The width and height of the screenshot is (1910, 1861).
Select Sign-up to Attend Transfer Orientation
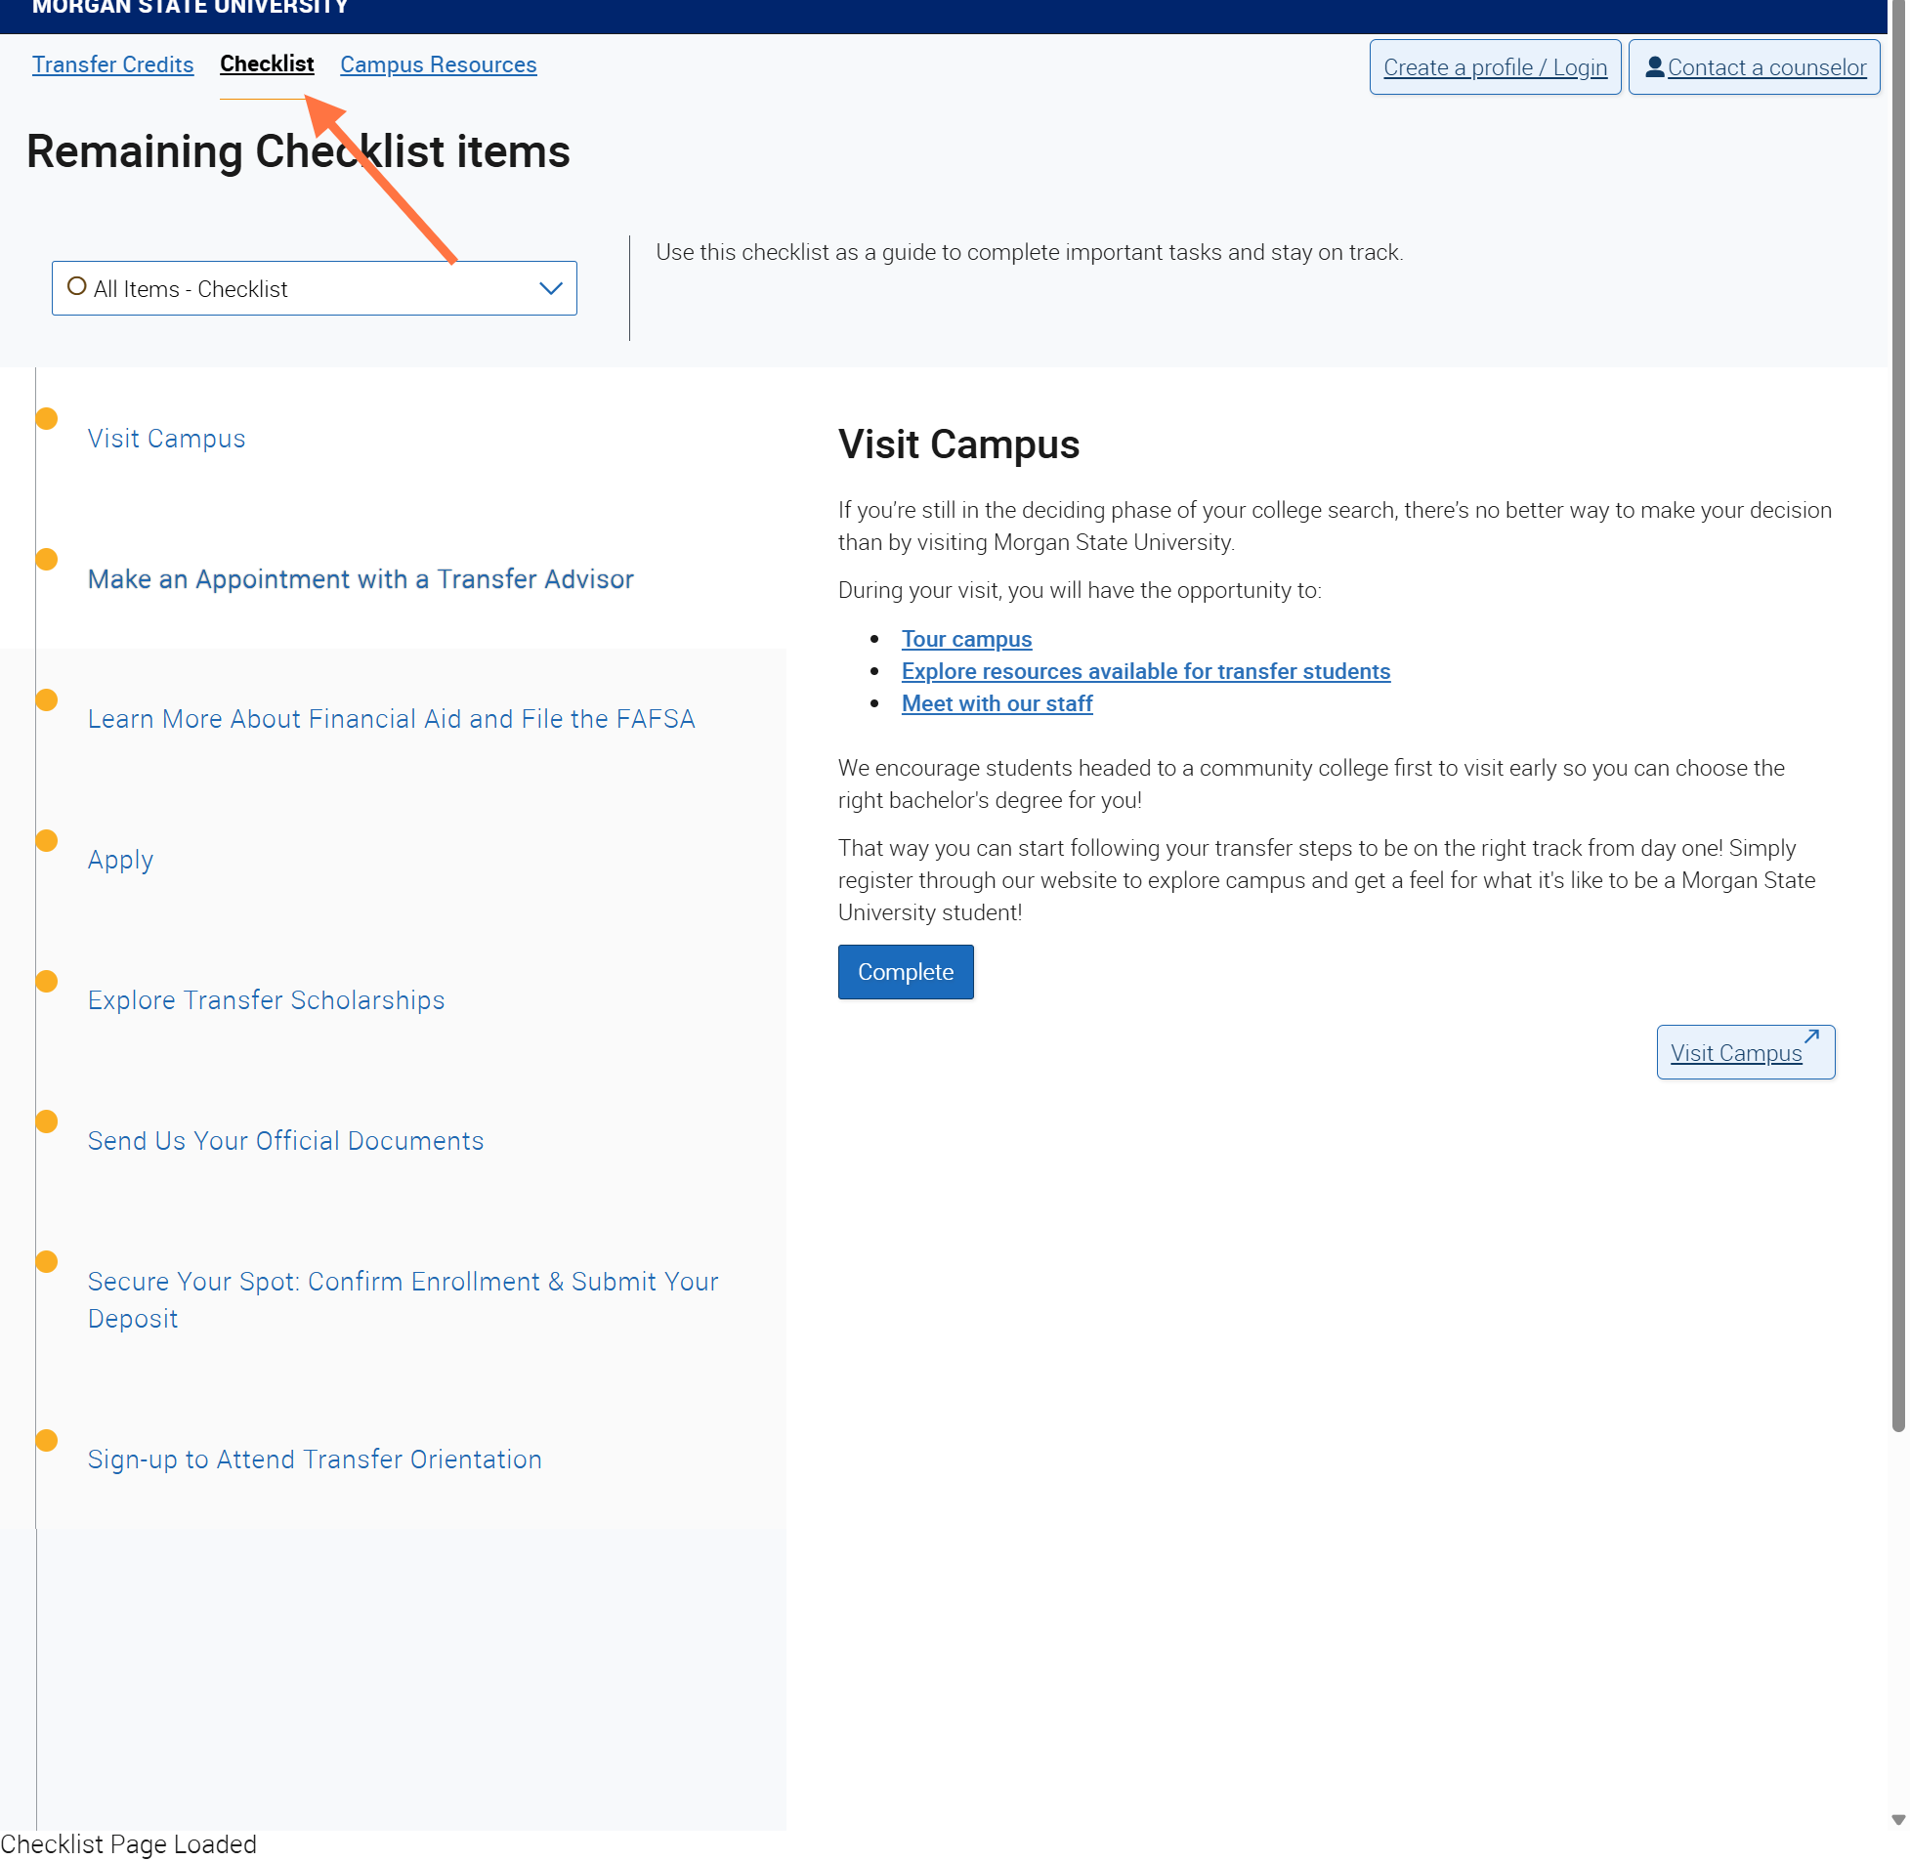315,1460
